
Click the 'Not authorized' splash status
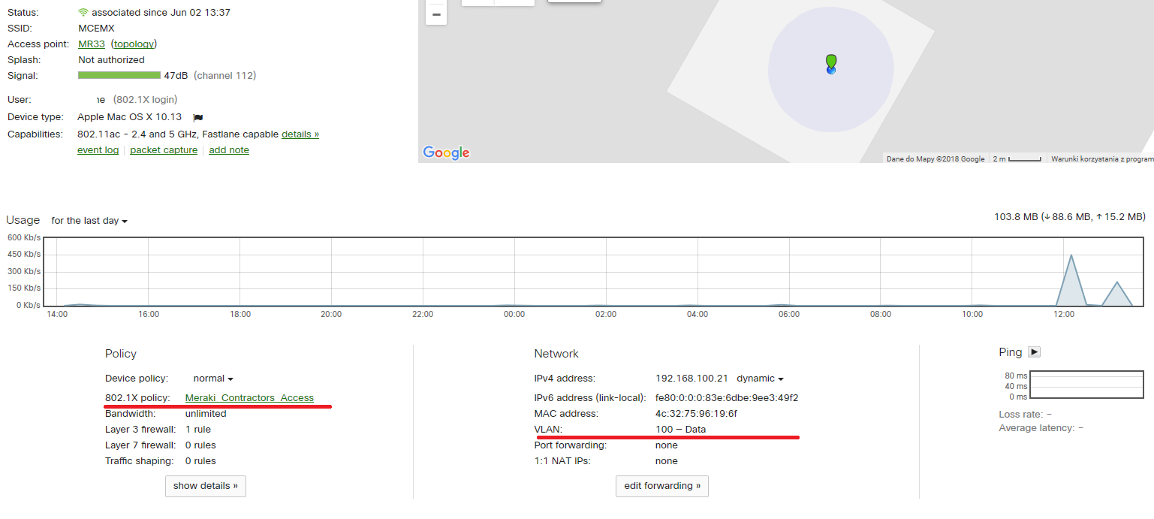tap(111, 60)
